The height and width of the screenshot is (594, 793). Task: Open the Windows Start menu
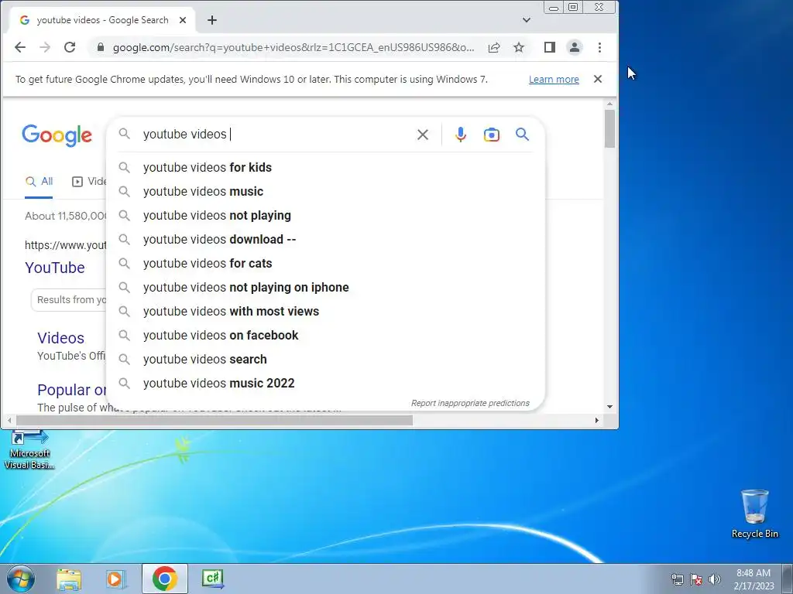pyautogui.click(x=21, y=579)
